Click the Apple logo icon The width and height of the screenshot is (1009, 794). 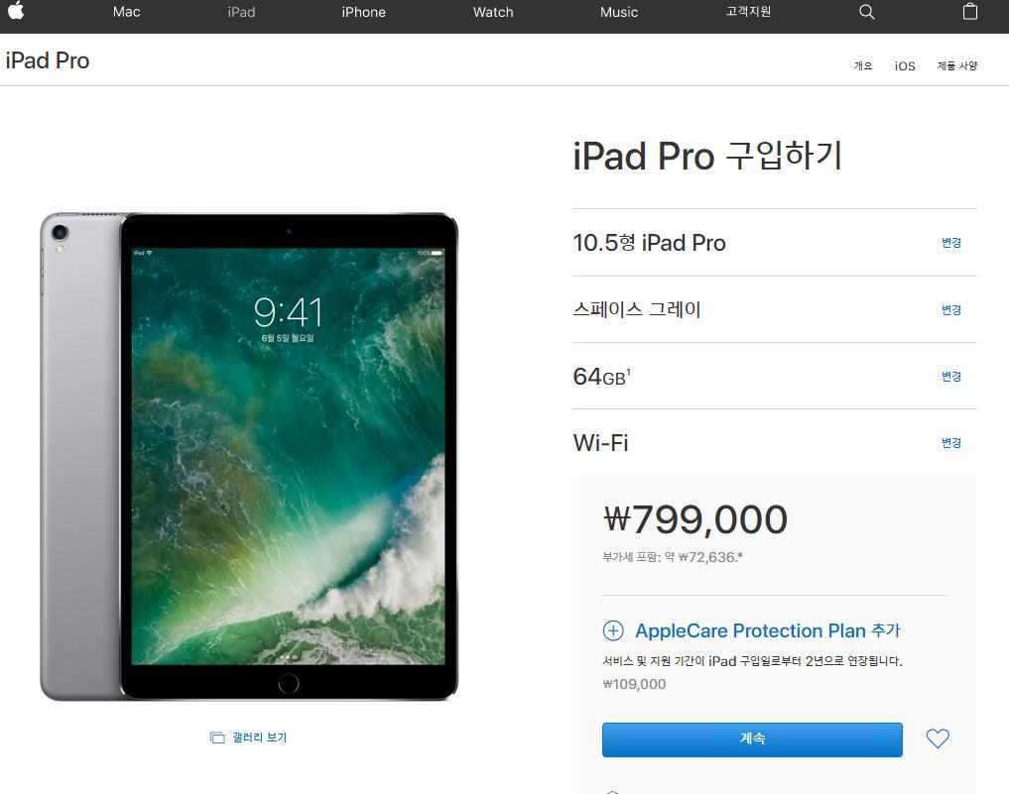click(x=16, y=10)
